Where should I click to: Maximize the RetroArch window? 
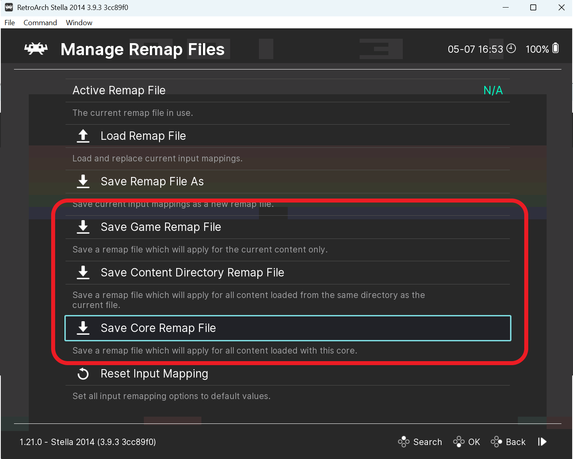point(533,8)
